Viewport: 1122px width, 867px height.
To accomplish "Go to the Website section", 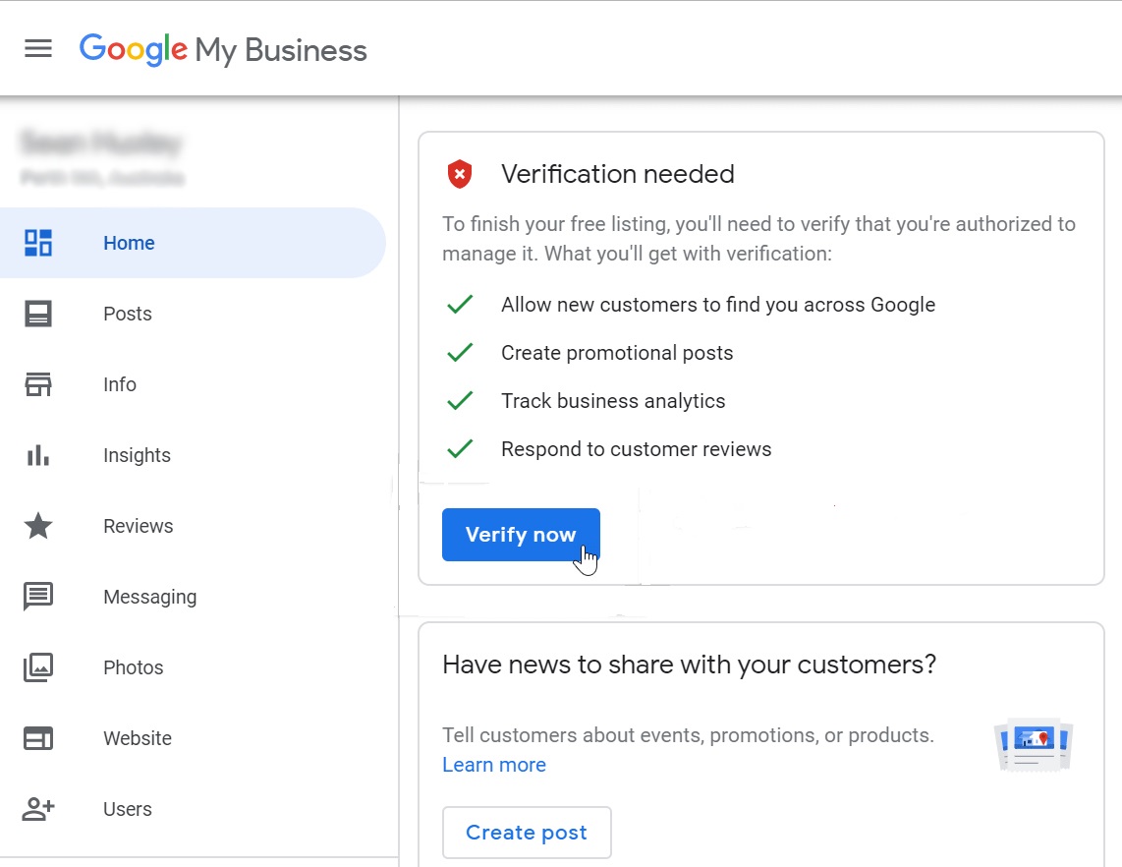I will [137, 738].
